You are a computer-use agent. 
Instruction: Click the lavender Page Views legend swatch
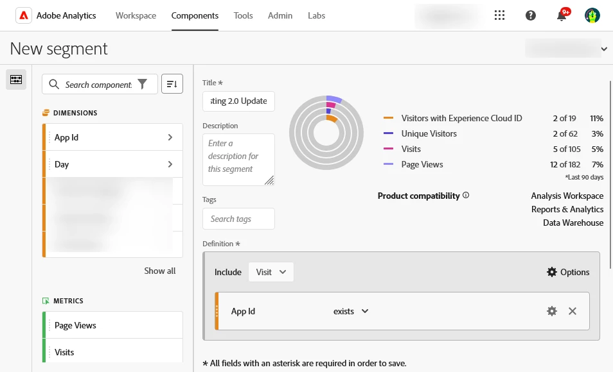click(x=388, y=164)
